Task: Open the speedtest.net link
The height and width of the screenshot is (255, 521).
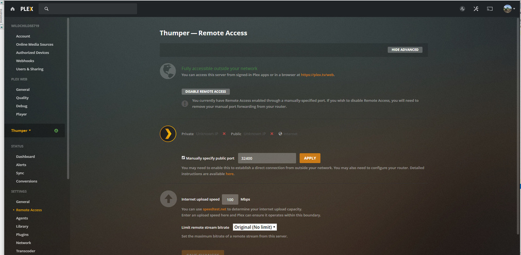Action: (214, 209)
